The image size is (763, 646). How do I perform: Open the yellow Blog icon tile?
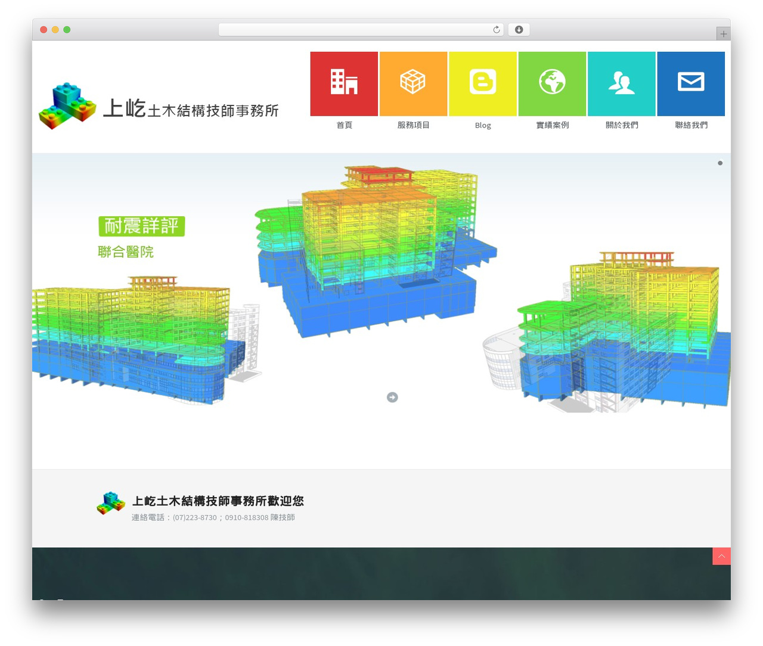(x=483, y=83)
